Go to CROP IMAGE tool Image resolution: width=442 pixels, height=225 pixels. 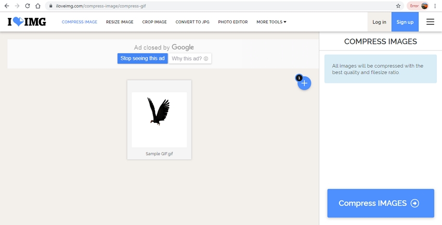pos(154,22)
